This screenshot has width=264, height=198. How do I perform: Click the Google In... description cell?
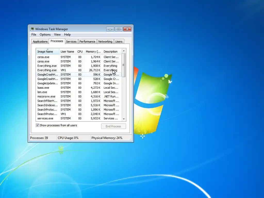[x=111, y=83]
